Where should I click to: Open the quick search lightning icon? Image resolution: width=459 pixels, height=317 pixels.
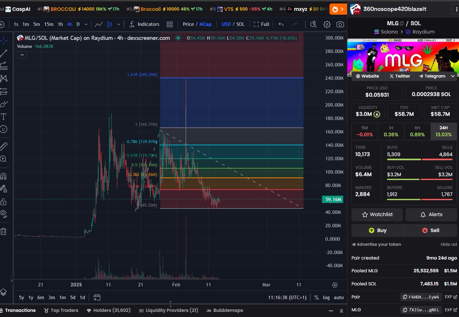pyautogui.click(x=313, y=24)
